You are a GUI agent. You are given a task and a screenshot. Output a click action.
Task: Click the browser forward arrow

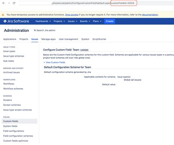point(9,3)
